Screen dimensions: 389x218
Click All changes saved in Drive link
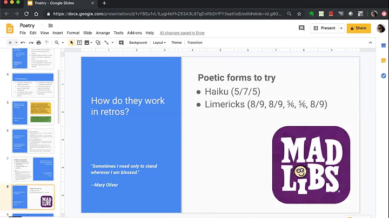[x=182, y=33]
